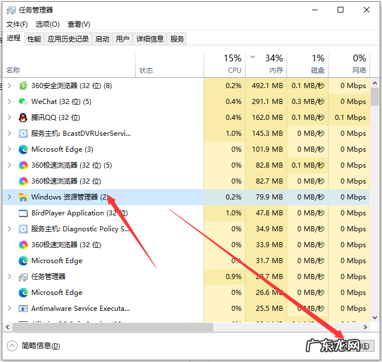382x362 pixels.
Task: Open the 查看(V) menu
Action: tap(79, 24)
